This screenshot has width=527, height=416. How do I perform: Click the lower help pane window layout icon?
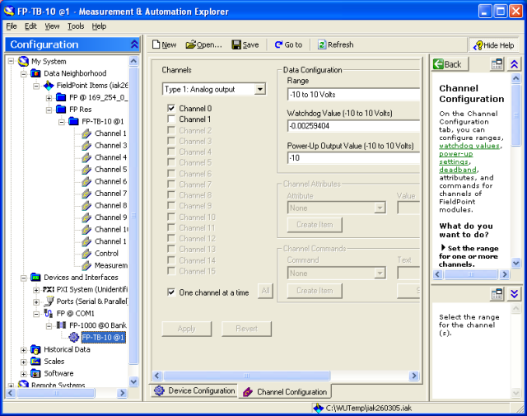tap(497, 294)
